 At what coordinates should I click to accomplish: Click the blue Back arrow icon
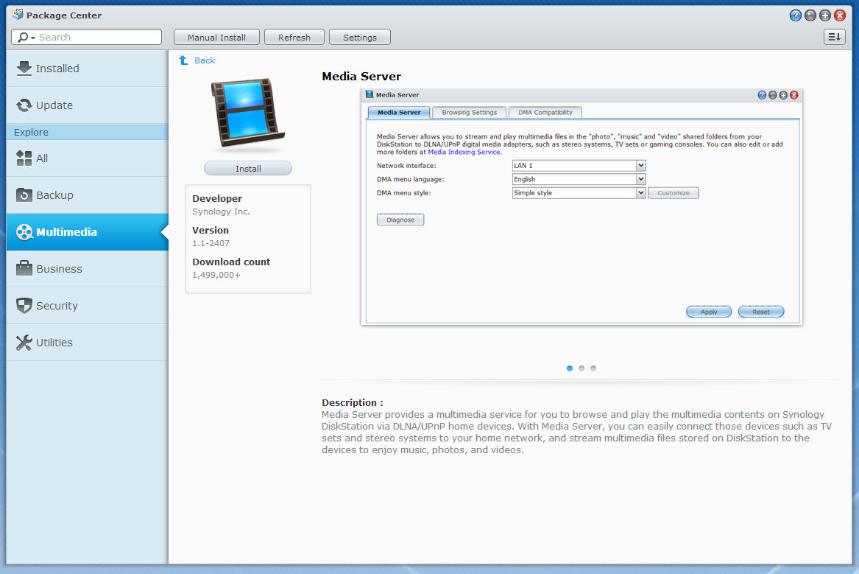(183, 60)
